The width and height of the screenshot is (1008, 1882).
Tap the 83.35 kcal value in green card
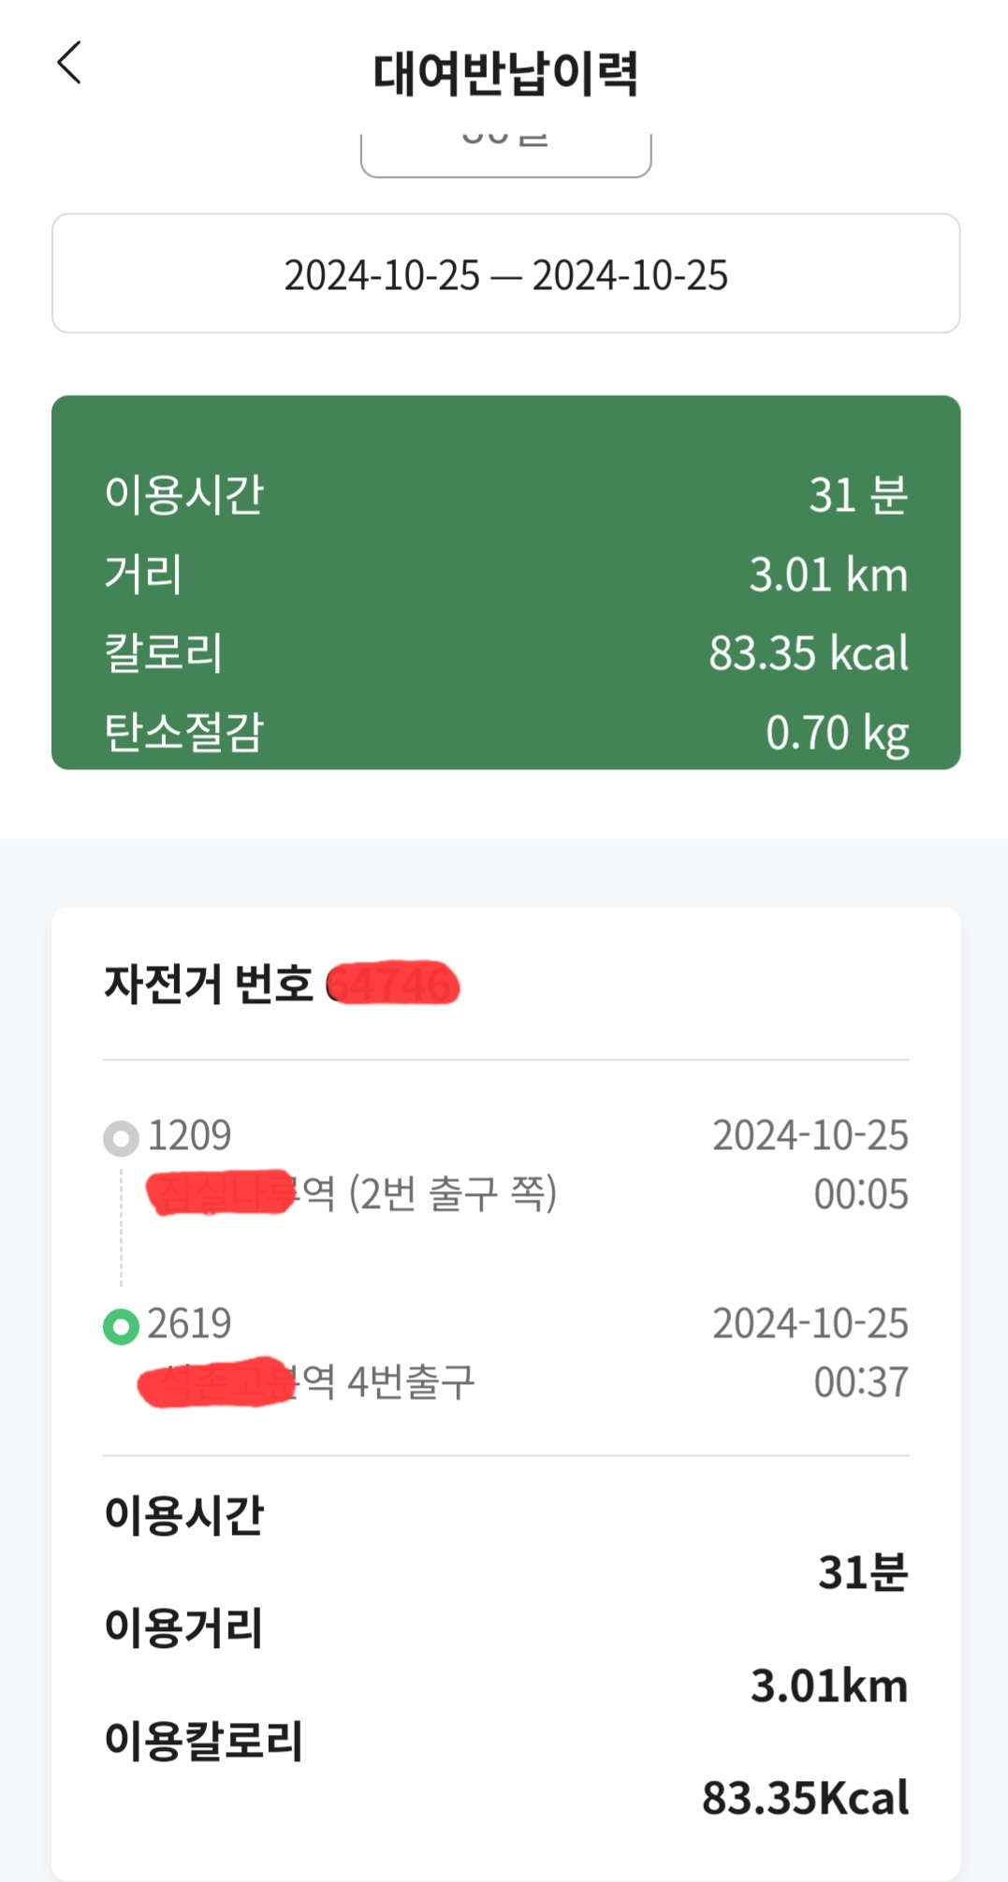click(808, 653)
